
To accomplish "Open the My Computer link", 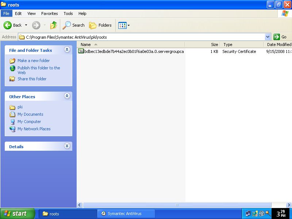I will click(29, 122).
